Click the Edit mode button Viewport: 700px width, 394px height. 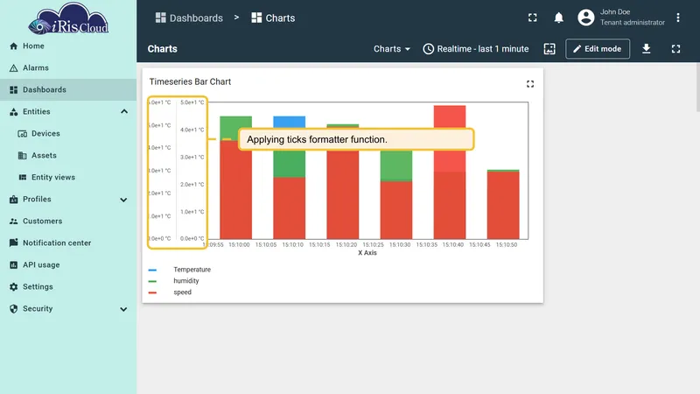coord(598,49)
